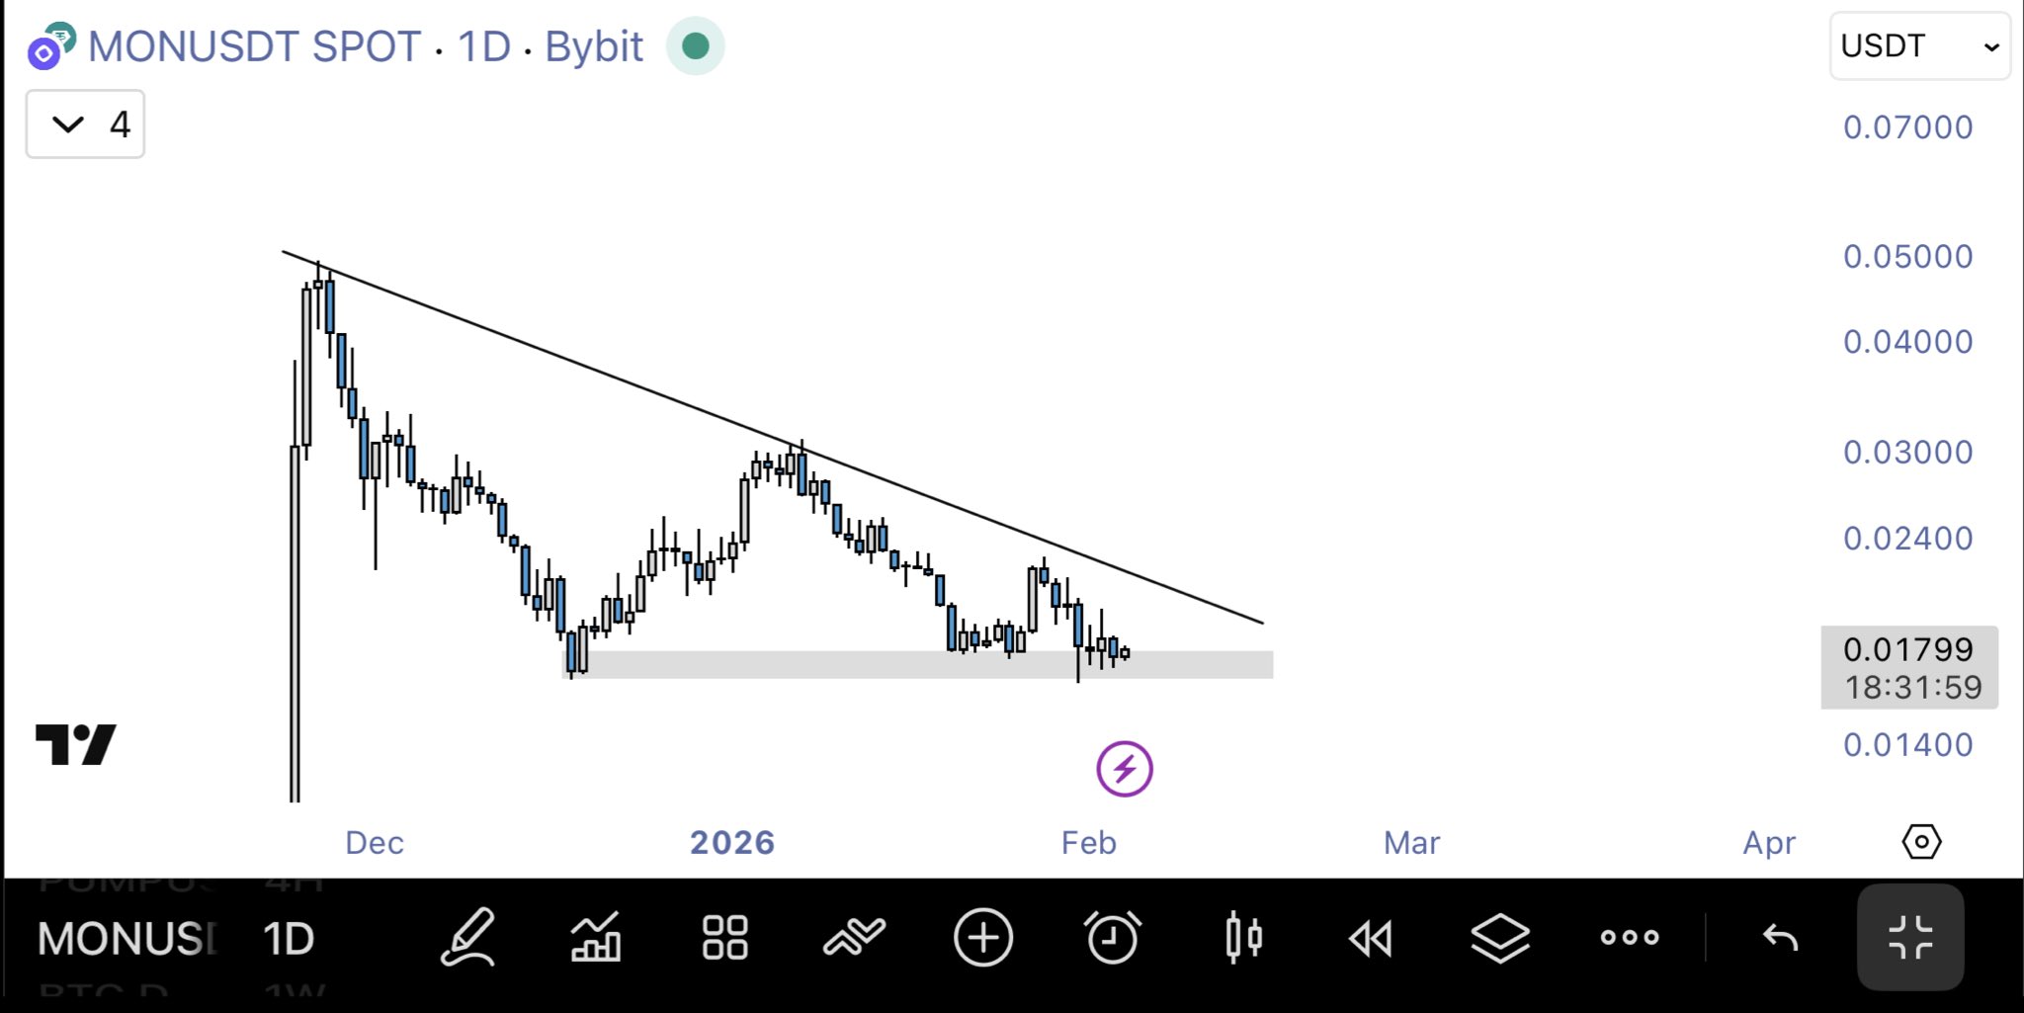Viewport: 2024px width, 1013px height.
Task: Click the purple lightning event marker
Action: tap(1125, 769)
